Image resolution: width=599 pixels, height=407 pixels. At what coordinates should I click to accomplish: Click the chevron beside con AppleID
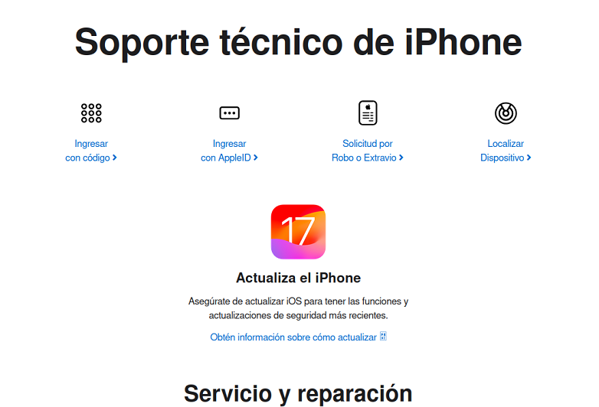tap(256, 158)
